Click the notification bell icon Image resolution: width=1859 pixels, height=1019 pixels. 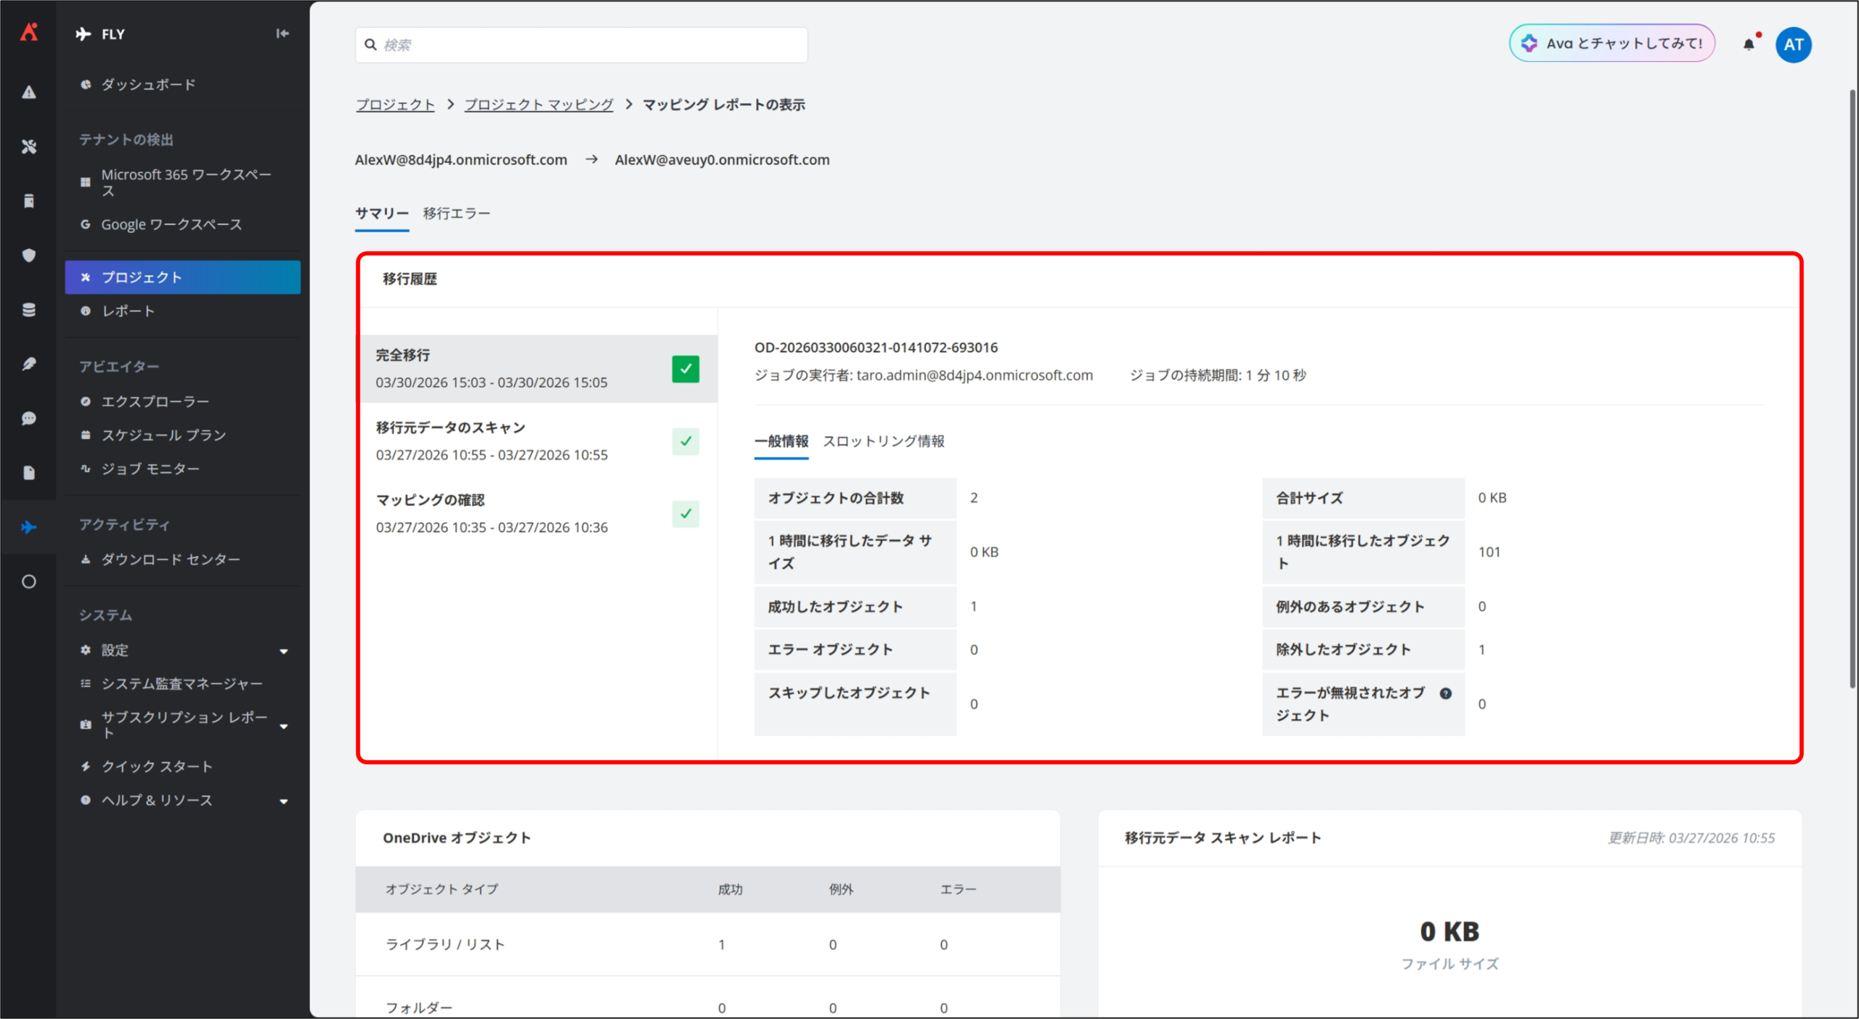point(1749,44)
